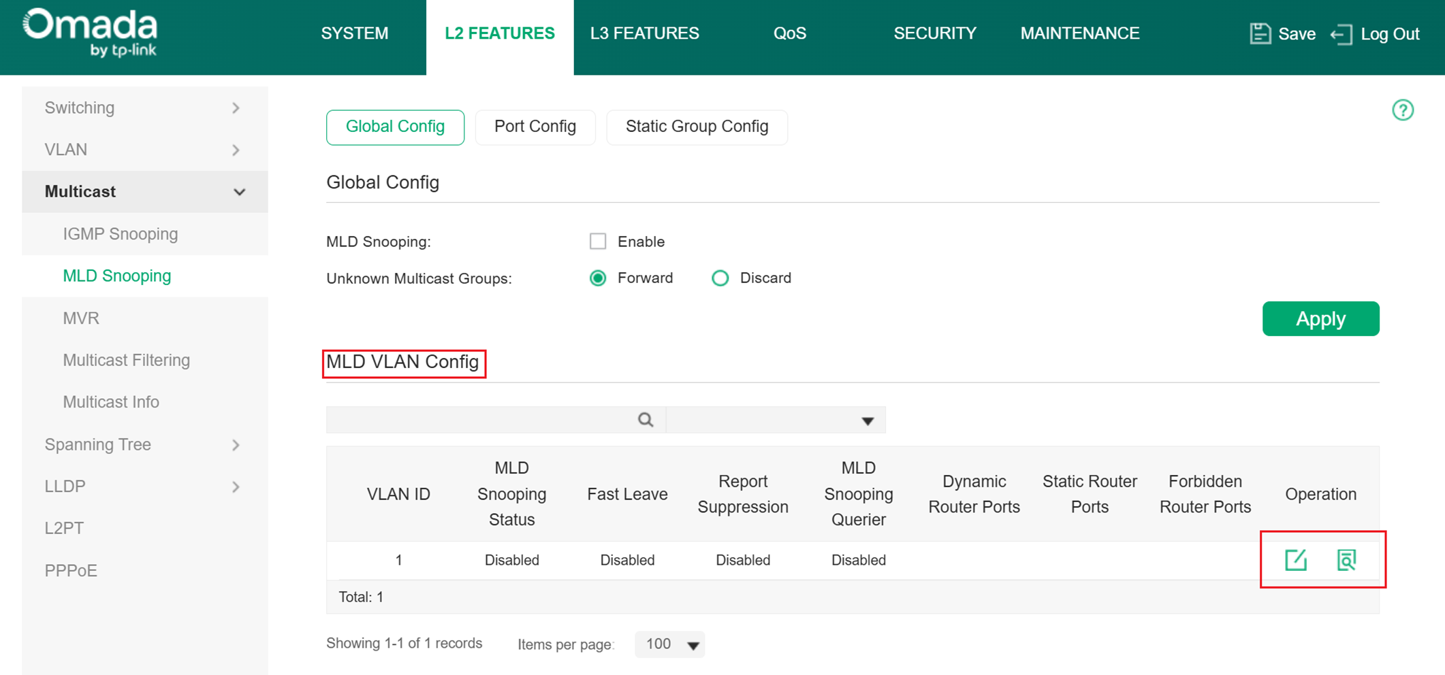Open the Static Group Config tab
Viewport: 1445px width, 675px height.
click(697, 127)
